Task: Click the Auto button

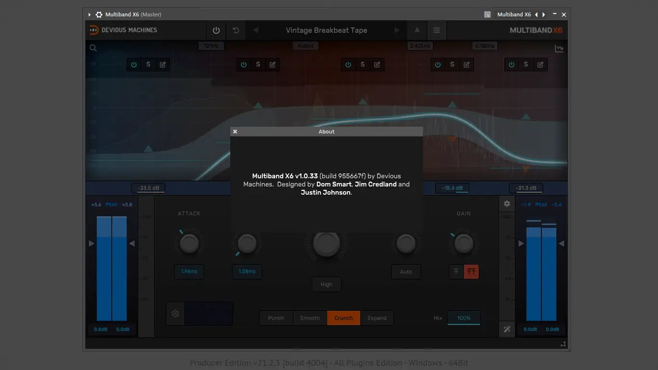Action: pyautogui.click(x=406, y=272)
